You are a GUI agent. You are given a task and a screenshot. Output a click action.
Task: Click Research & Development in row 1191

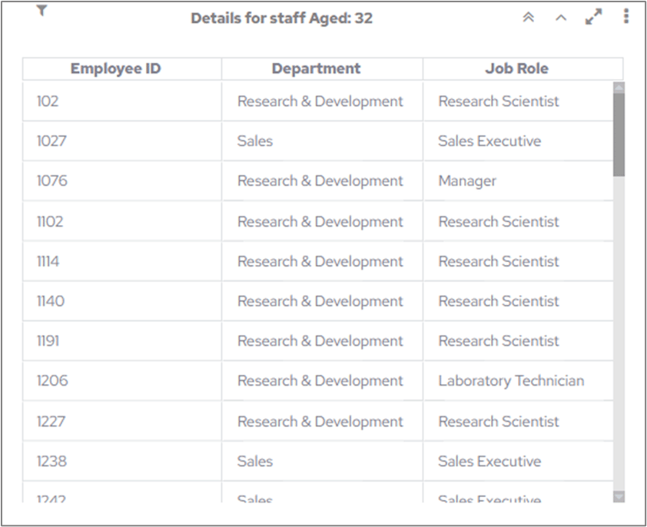click(x=320, y=341)
